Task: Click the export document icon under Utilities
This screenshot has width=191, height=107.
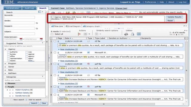Action: (x=133, y=34)
